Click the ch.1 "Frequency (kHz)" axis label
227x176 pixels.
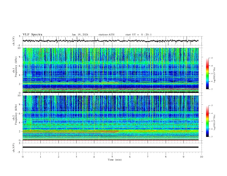16,67
